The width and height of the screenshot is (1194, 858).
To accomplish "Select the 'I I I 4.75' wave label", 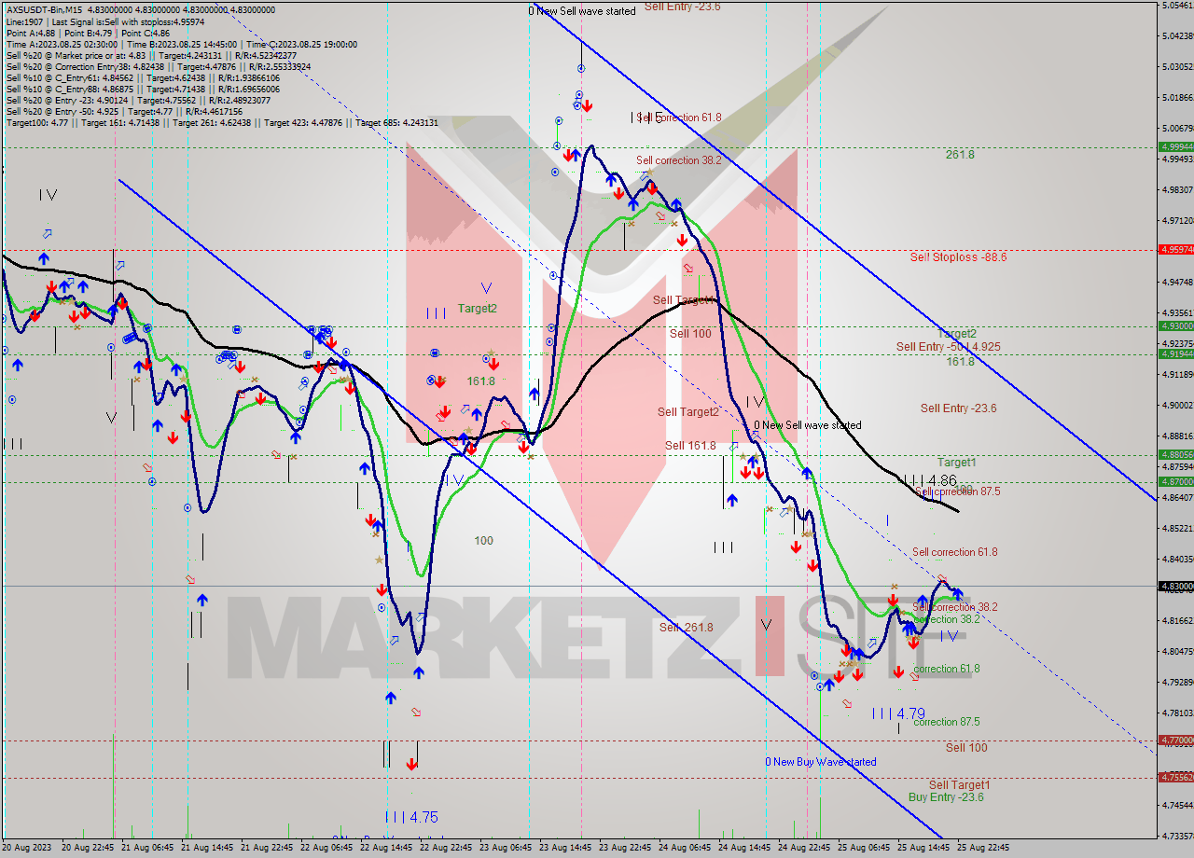I will coord(411,817).
